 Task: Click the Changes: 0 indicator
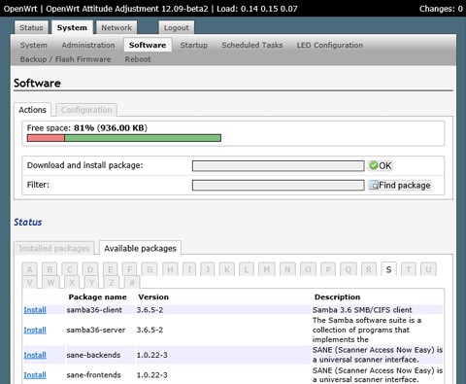click(441, 9)
